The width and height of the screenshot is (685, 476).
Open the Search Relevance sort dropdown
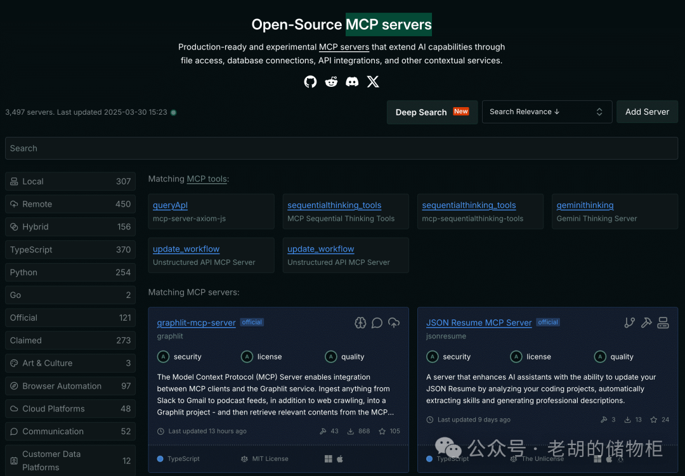point(547,112)
